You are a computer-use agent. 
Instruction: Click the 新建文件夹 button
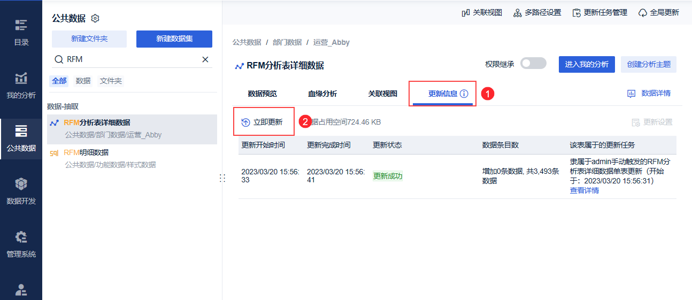click(x=89, y=39)
